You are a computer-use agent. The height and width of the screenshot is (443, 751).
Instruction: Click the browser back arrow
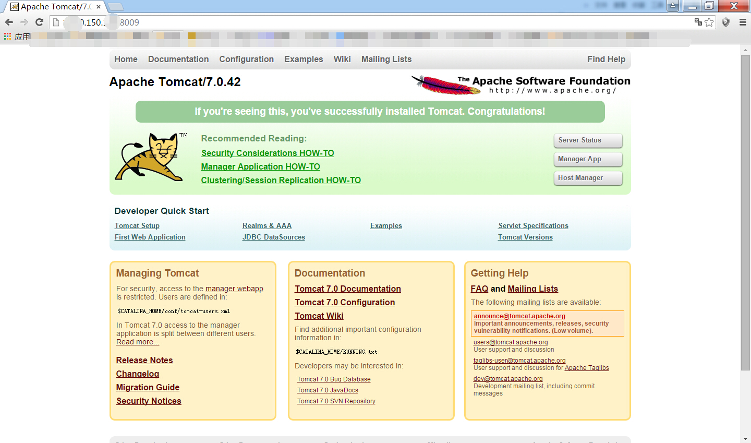(9, 22)
